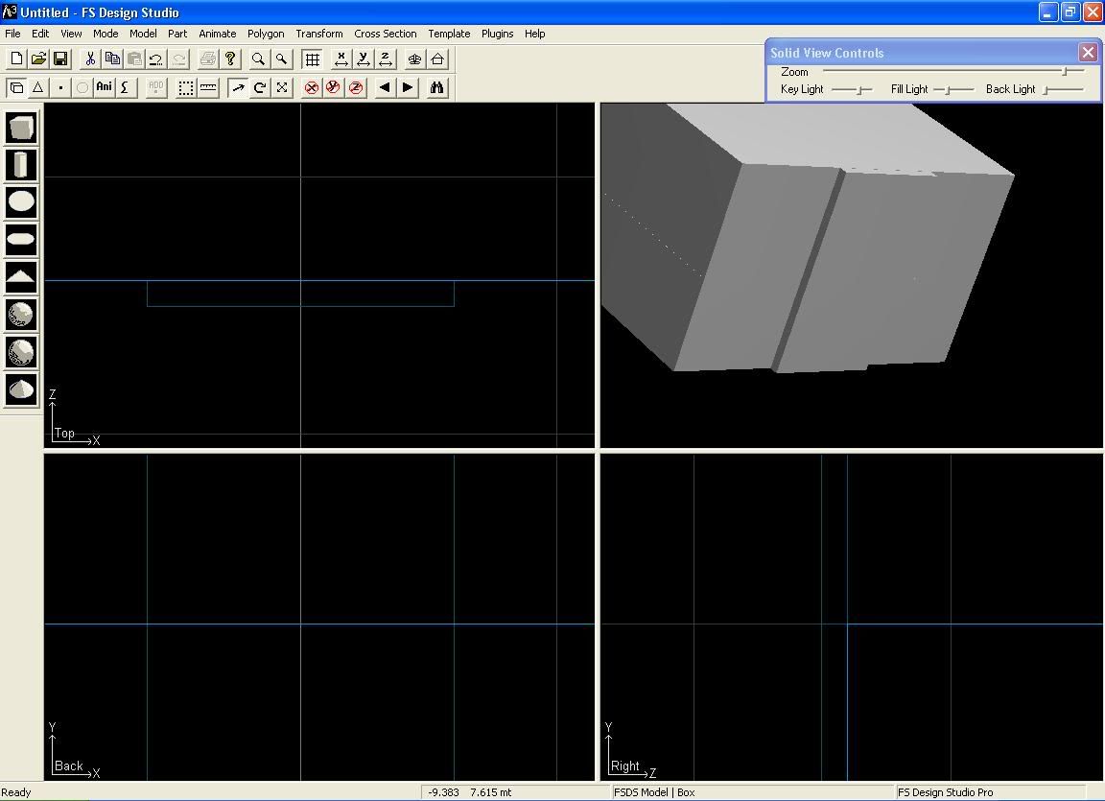
Task: Click the 'FSDS Model | Box' status text
Action: click(x=654, y=792)
